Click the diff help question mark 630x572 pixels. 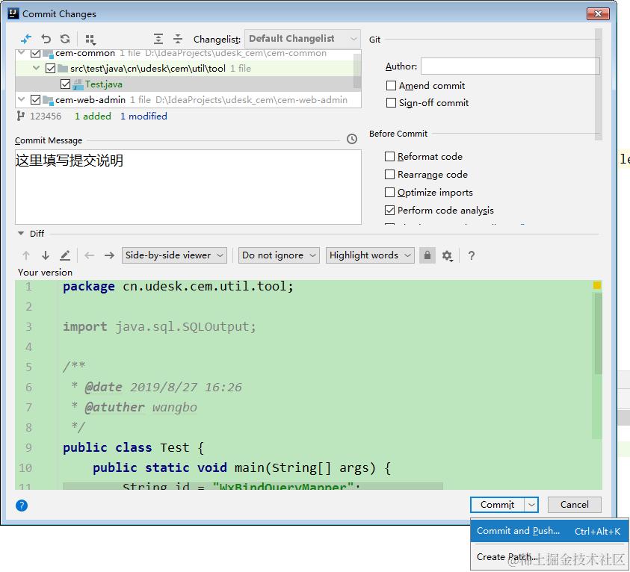472,255
